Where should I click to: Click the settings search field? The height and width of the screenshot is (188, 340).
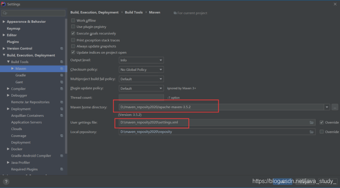[x=33, y=13]
